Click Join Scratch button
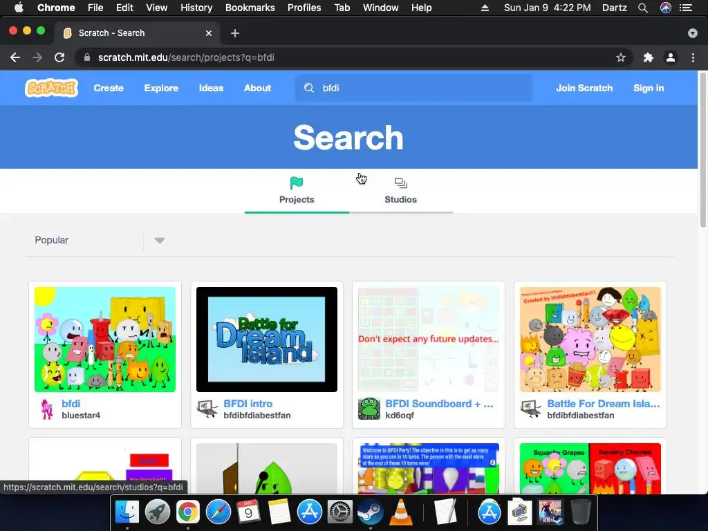The height and width of the screenshot is (531, 708). 584,88
